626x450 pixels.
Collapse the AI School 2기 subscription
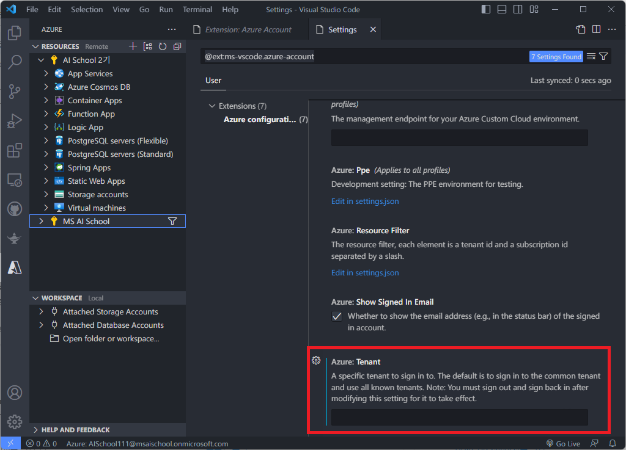point(41,60)
